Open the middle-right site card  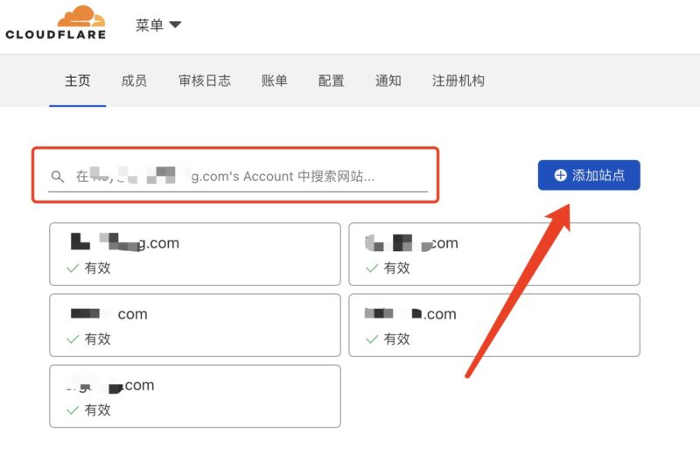tap(494, 325)
